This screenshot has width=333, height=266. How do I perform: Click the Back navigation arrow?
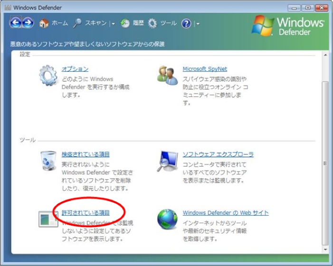[16, 23]
